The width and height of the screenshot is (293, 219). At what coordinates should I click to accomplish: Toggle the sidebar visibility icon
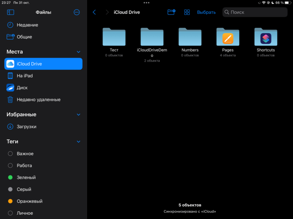pyautogui.click(x=11, y=12)
